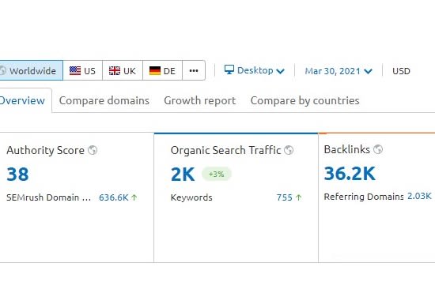The image size is (435, 293).
Task: Click the globe icon beside Backlinks
Action: click(378, 149)
